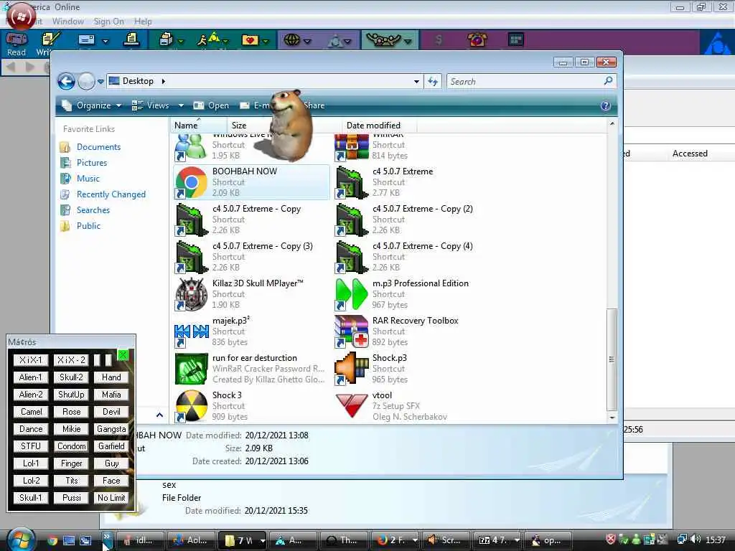Open dropdown next to AOL globe icon
The width and height of the screenshot is (735, 551).
[x=307, y=41]
